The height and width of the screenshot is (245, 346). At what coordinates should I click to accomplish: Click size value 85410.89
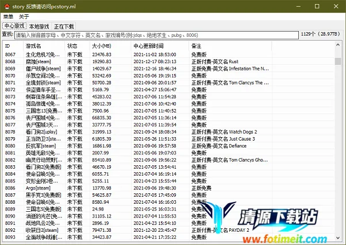coord(102,160)
